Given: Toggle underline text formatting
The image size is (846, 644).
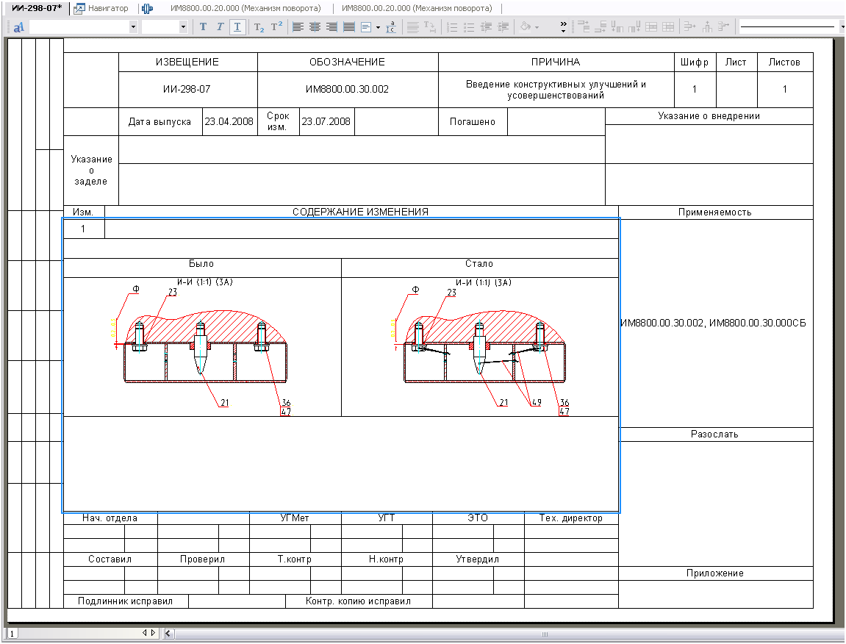Looking at the screenshot, I should click(237, 27).
